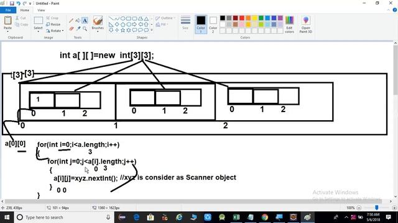Open Microsoft Edge from the taskbar

(137, 217)
